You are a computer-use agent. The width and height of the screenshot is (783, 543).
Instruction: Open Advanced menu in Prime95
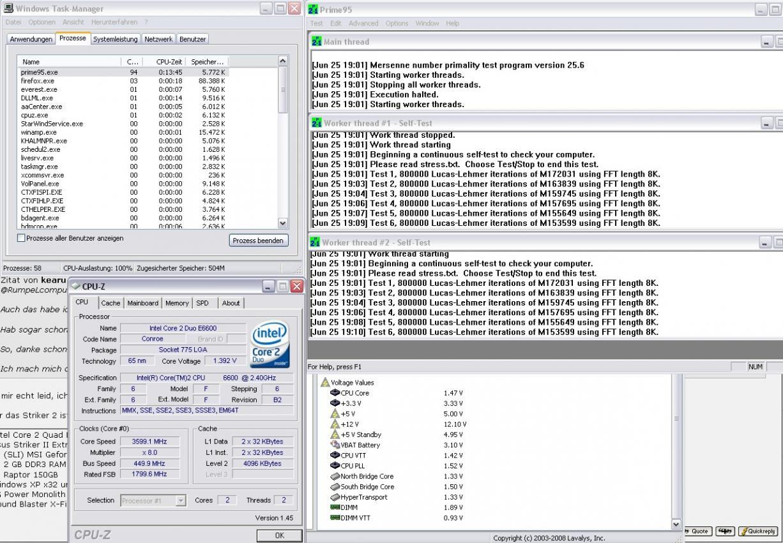tap(363, 23)
